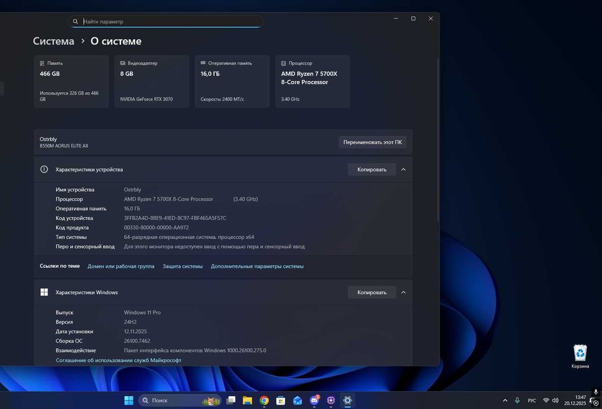The width and height of the screenshot is (602, 409).
Task: Copy the Windows specifications
Action: click(x=371, y=292)
